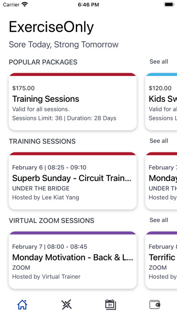
Task: Open the wallet icon in bottom bar
Action: (155, 305)
